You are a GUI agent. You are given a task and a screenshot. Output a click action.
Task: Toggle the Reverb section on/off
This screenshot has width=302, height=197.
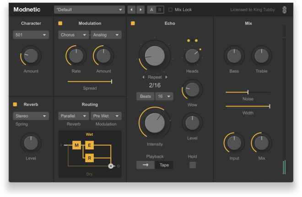[15, 105]
